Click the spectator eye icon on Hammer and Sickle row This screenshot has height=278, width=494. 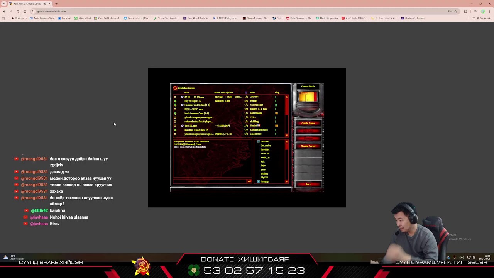[x=182, y=105]
